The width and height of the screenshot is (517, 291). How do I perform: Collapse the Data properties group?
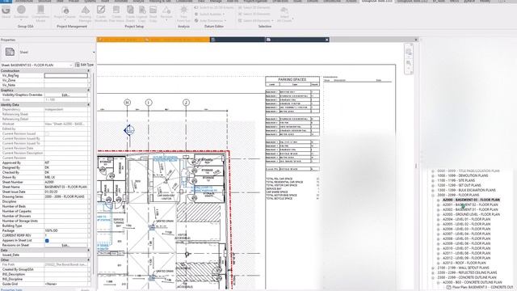[x=88, y=250]
